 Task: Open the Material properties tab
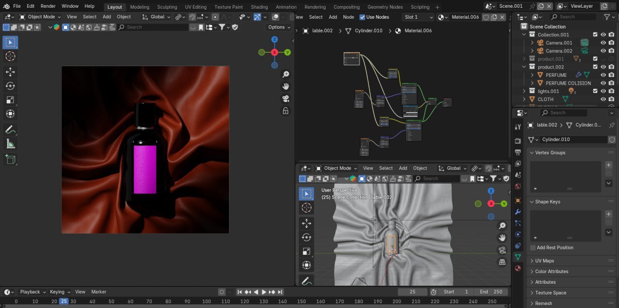tap(518, 268)
